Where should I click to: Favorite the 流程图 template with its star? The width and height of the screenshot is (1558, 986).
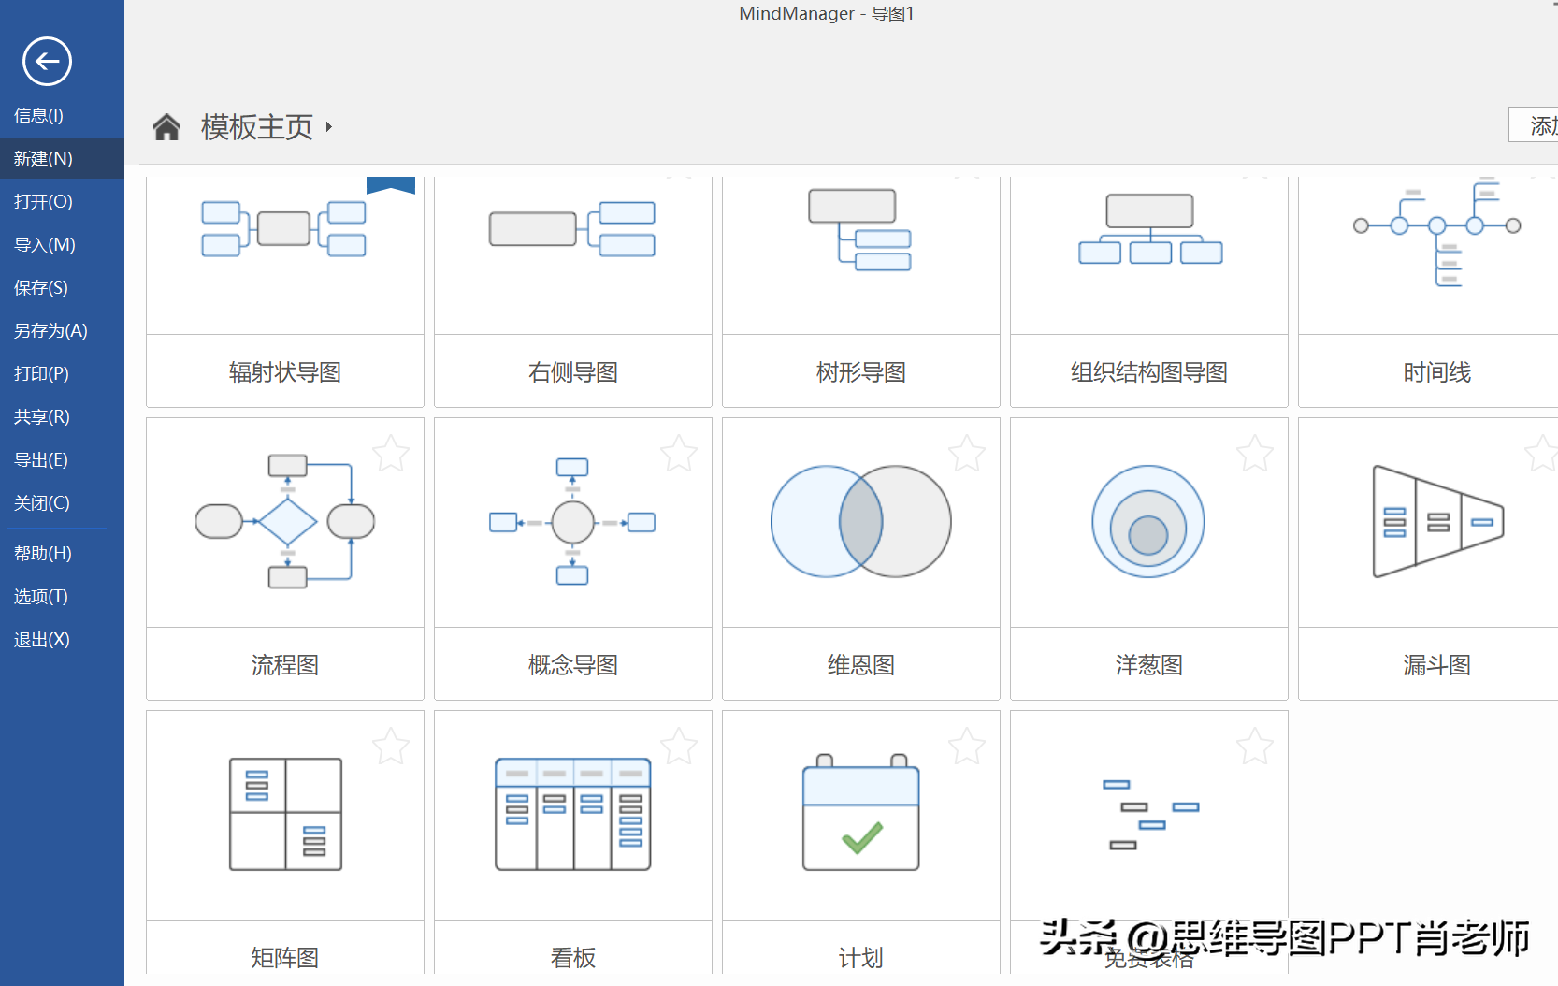coord(391,454)
